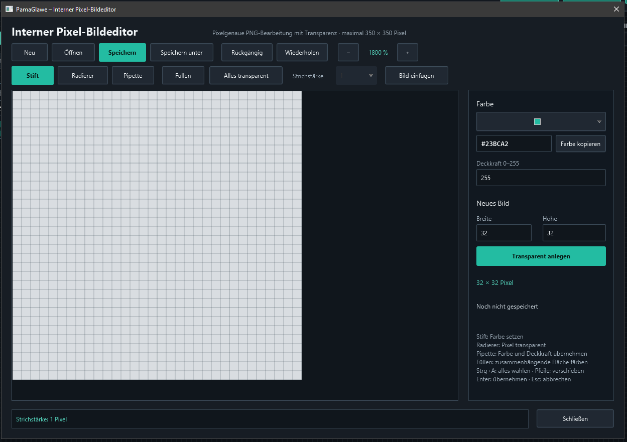This screenshot has height=442, width=627.
Task: Click the PamaGlawe app icon in title bar
Action: pos(9,9)
